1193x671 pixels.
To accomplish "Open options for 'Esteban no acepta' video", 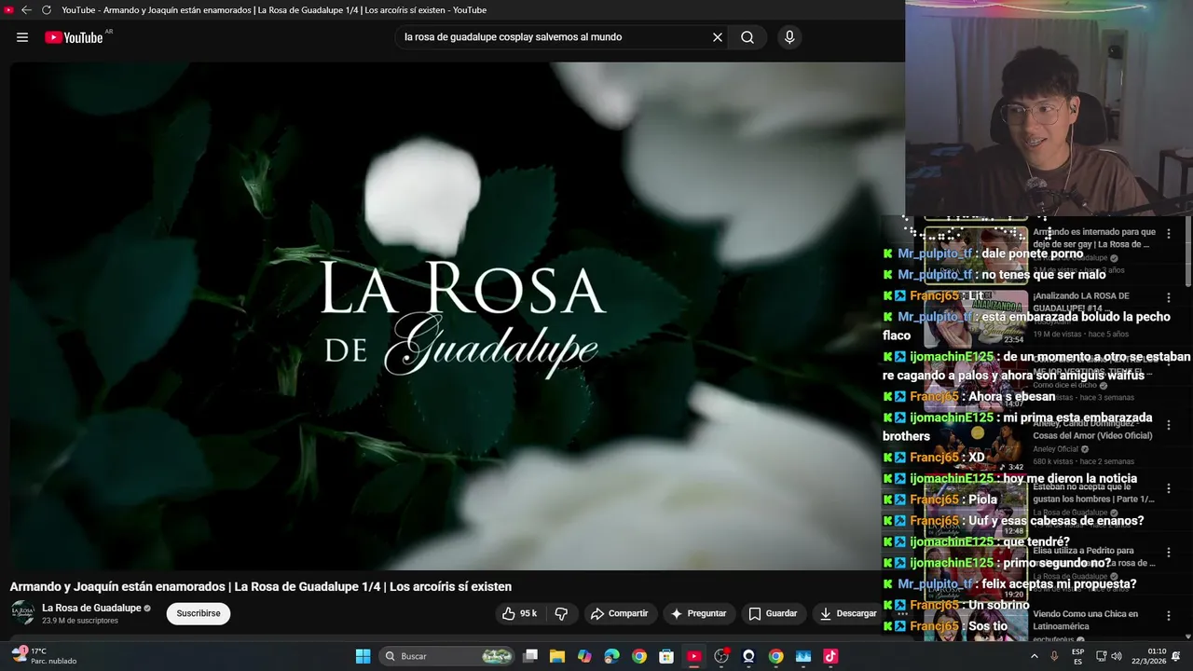I will [x=1169, y=487].
